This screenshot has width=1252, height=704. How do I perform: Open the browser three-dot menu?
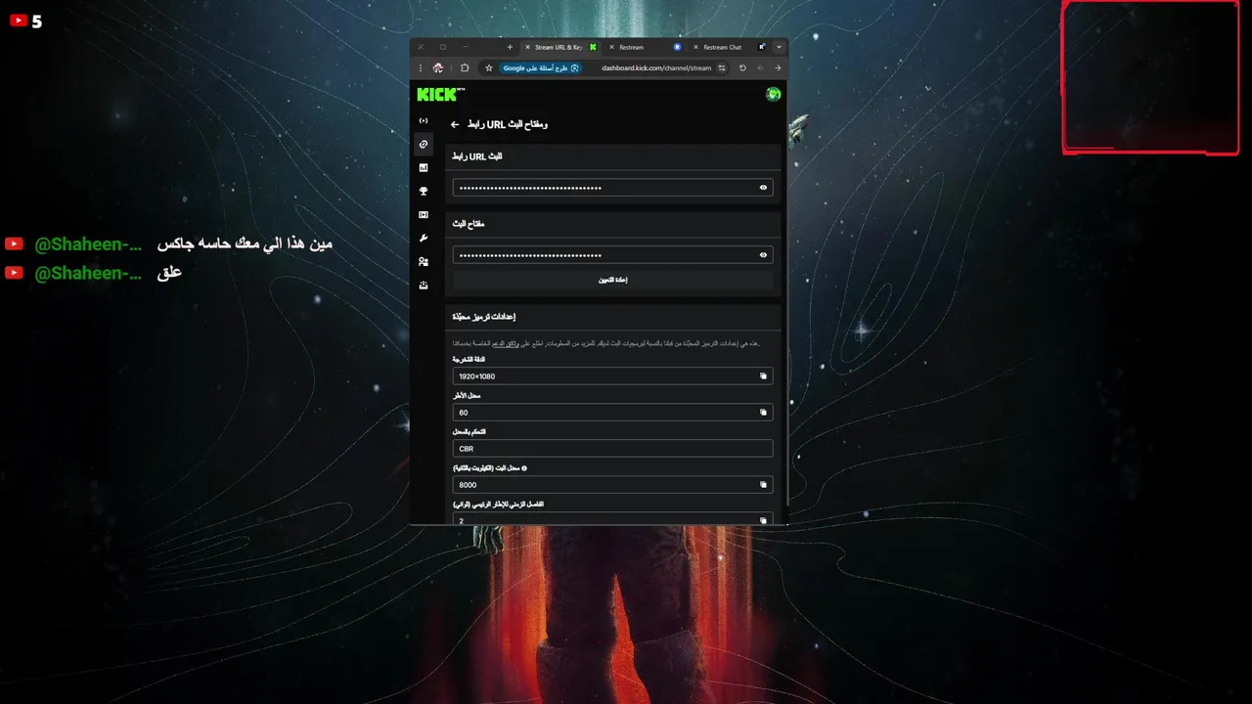[421, 68]
